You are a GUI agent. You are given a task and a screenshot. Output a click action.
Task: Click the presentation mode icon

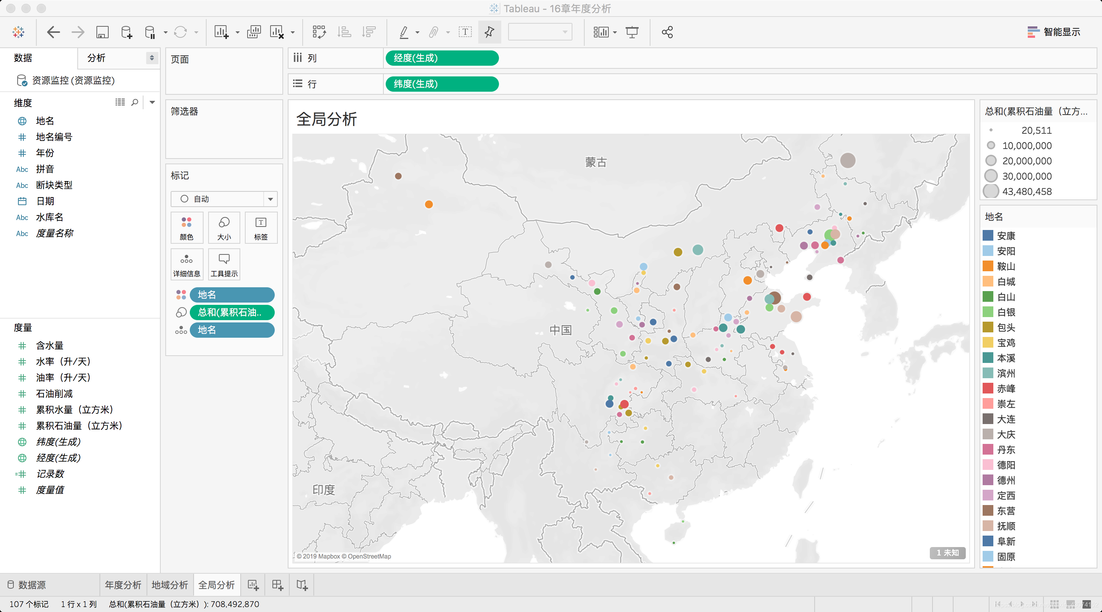(632, 32)
